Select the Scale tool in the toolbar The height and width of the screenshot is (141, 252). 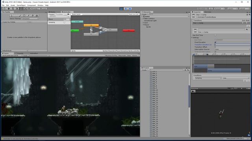pyautogui.click(x=17, y=9)
